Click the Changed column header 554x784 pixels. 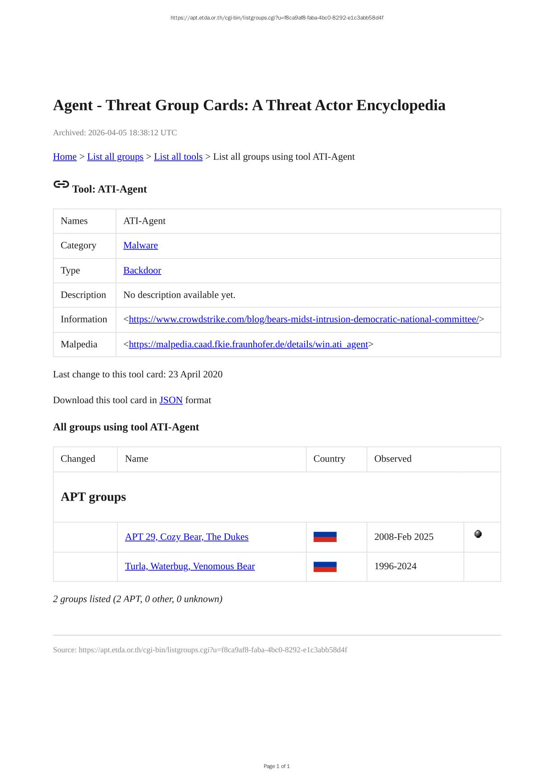(78, 459)
